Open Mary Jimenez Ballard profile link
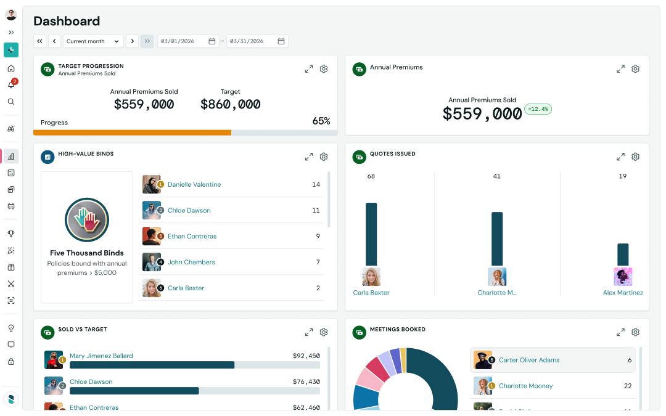This screenshot has height=416, width=666. [101, 356]
